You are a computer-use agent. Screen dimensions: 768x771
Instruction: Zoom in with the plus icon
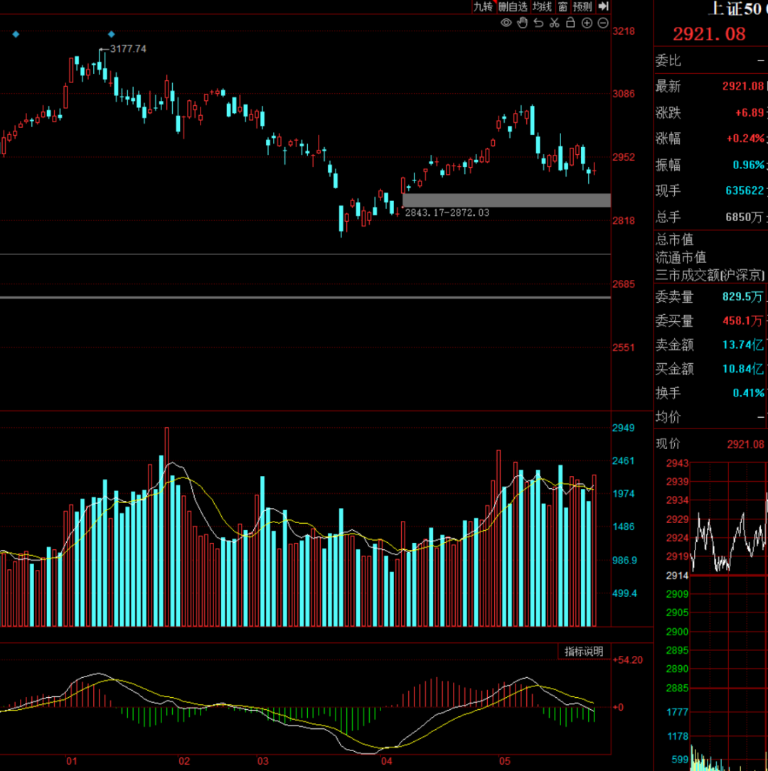587,23
